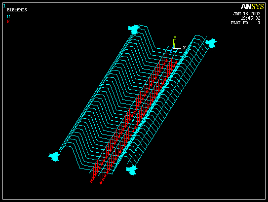Click the cyan U displacement legend label

click(8, 17)
